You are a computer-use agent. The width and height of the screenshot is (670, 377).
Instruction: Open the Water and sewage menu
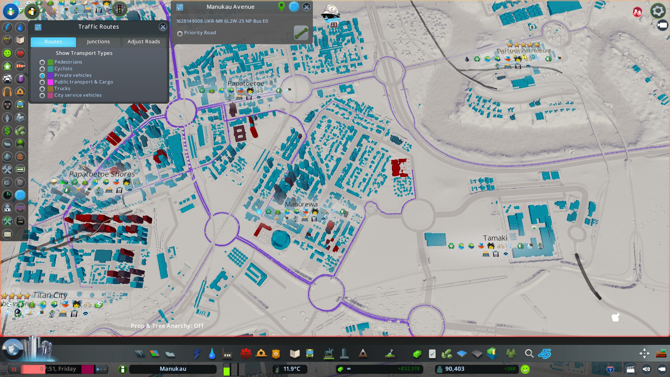coord(212,354)
